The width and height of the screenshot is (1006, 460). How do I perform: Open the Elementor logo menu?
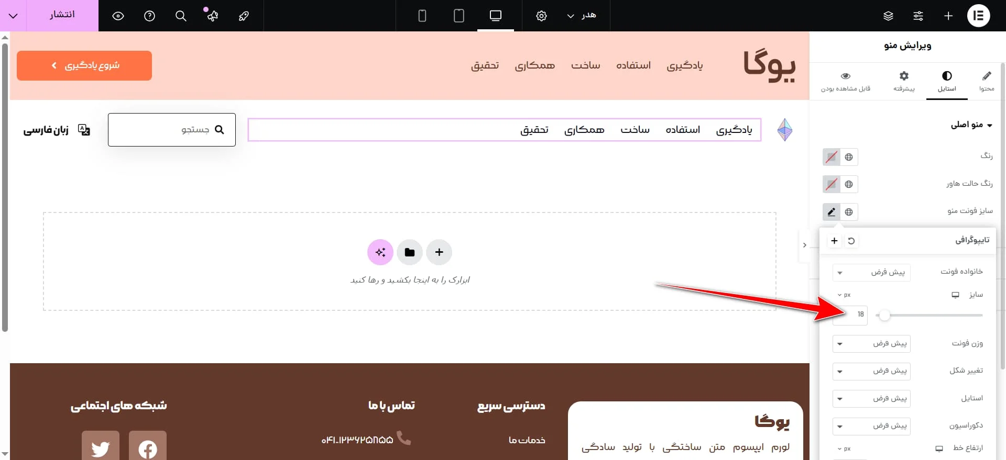(978, 16)
